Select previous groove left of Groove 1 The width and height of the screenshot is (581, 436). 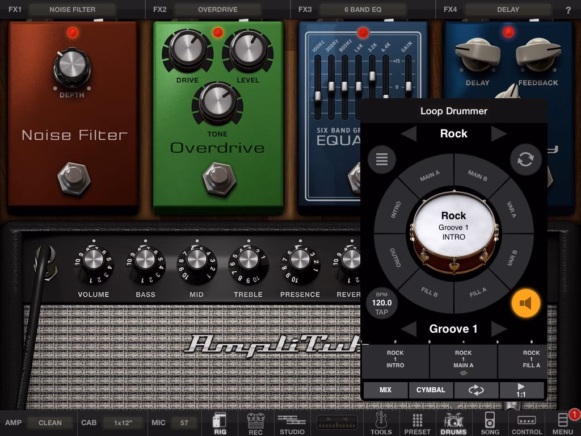coord(409,329)
